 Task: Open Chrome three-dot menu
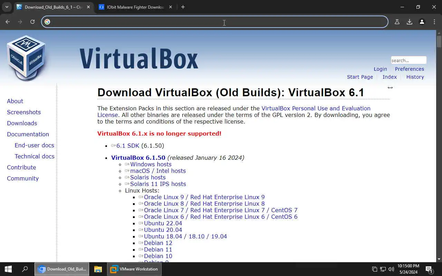click(x=434, y=22)
